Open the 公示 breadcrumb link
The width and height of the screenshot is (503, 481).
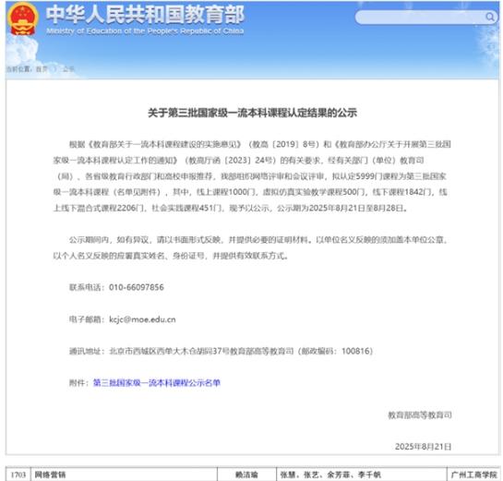click(68, 69)
